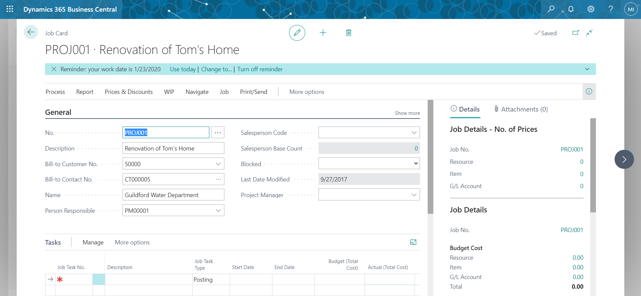Open the notifications bell
The height and width of the screenshot is (296, 641).
(x=571, y=9)
